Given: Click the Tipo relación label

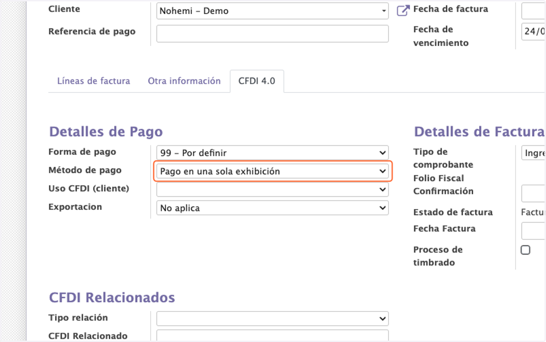Looking at the screenshot, I should [x=78, y=317].
